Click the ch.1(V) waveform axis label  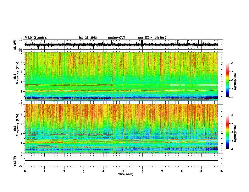click(x=15, y=45)
